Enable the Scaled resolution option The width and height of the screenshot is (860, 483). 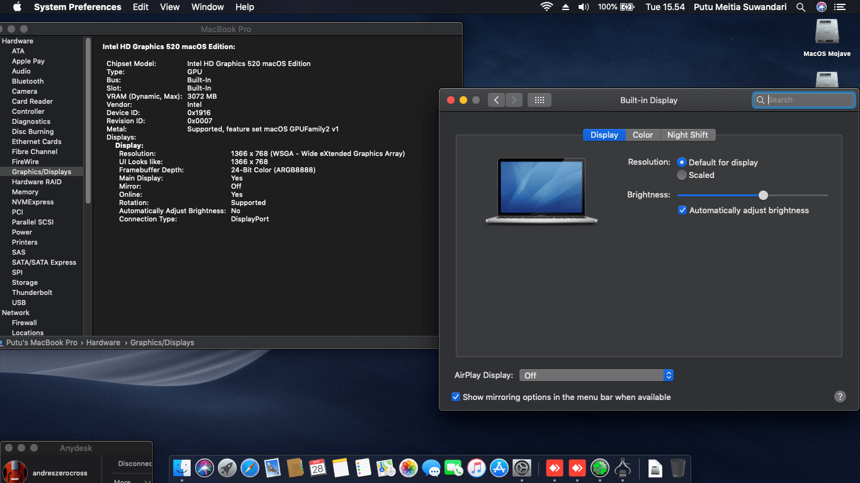point(682,175)
